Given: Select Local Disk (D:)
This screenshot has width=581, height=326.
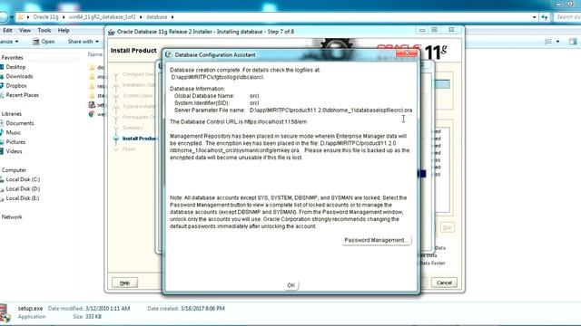Looking at the screenshot, I should pyautogui.click(x=23, y=188).
